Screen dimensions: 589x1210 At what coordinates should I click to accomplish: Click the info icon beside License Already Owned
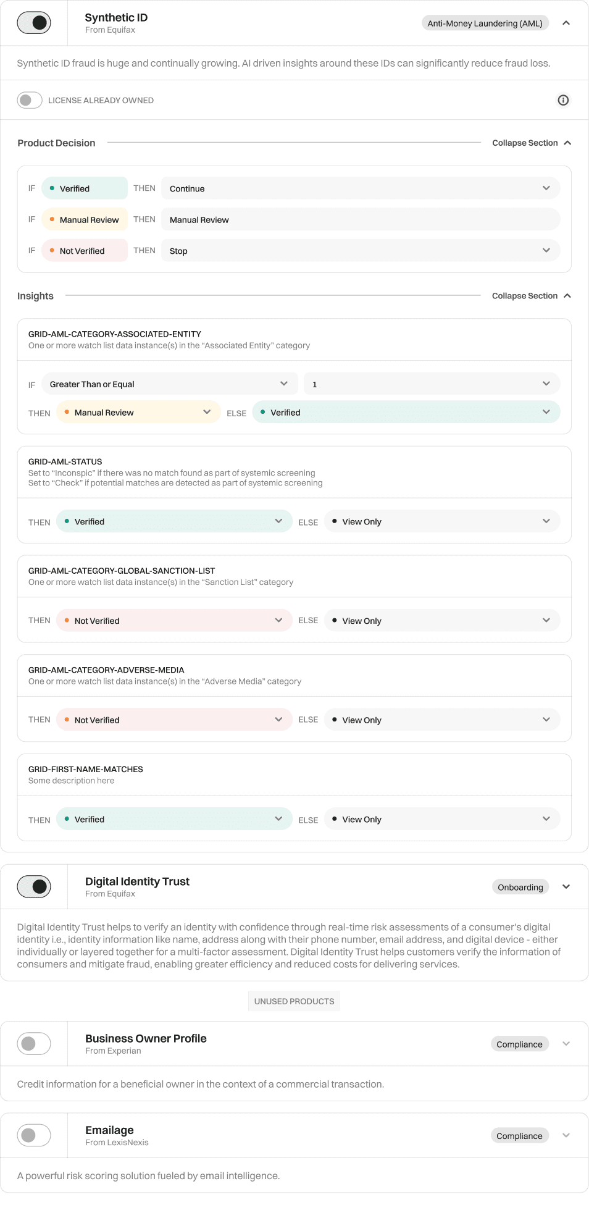[x=563, y=100]
